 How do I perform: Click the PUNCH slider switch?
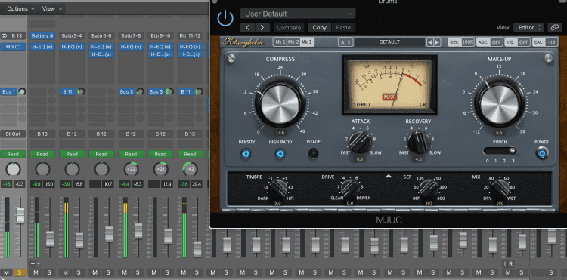500,151
